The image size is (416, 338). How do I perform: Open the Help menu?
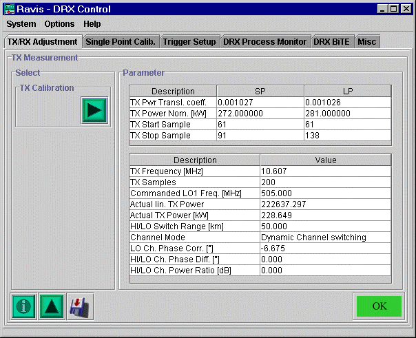[92, 24]
